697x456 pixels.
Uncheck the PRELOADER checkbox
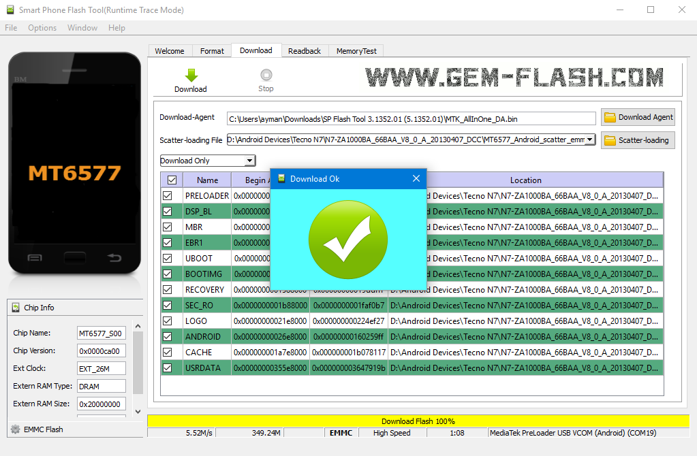pos(168,196)
